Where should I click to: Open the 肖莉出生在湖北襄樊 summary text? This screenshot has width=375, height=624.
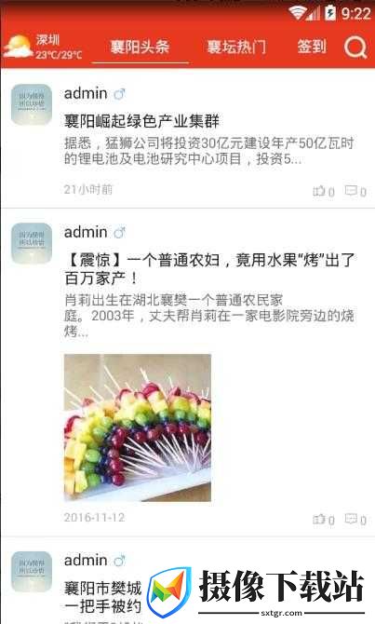(x=209, y=316)
